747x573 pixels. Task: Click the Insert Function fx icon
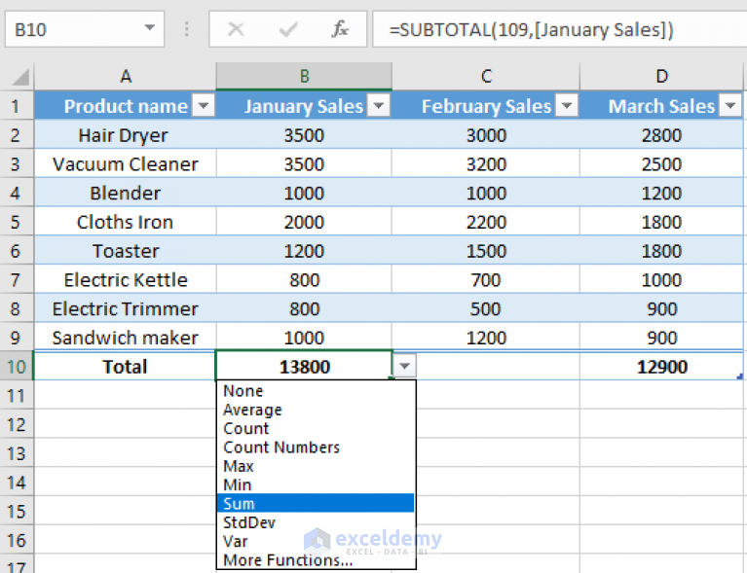point(340,29)
